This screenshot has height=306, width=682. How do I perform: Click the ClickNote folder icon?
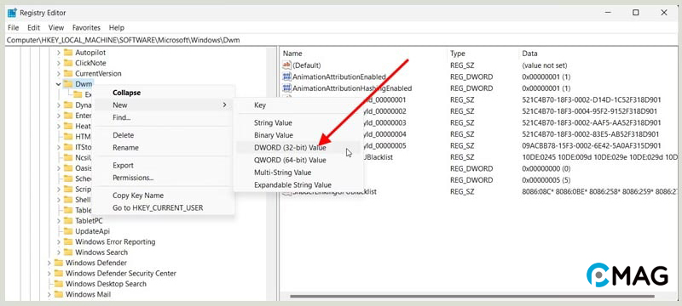(x=68, y=63)
